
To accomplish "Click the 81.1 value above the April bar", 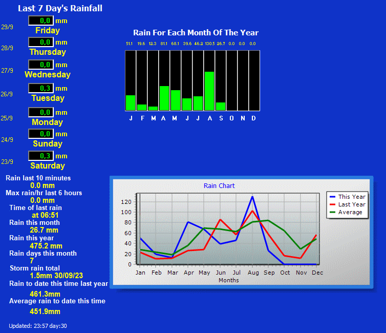I will (x=164, y=44).
